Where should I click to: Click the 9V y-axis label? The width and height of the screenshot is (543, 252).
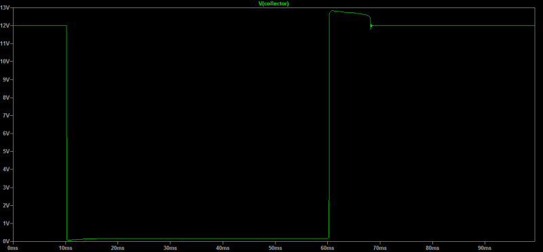pos(6,79)
